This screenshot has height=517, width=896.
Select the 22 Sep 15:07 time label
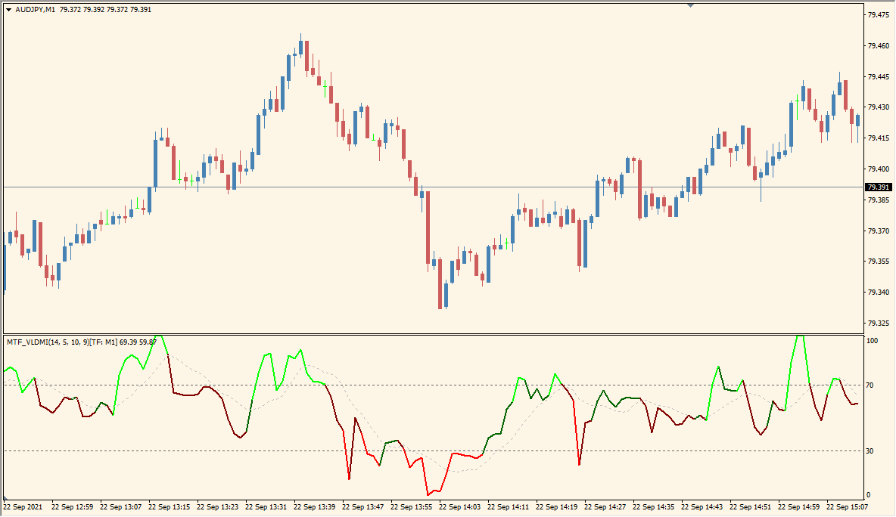848,506
